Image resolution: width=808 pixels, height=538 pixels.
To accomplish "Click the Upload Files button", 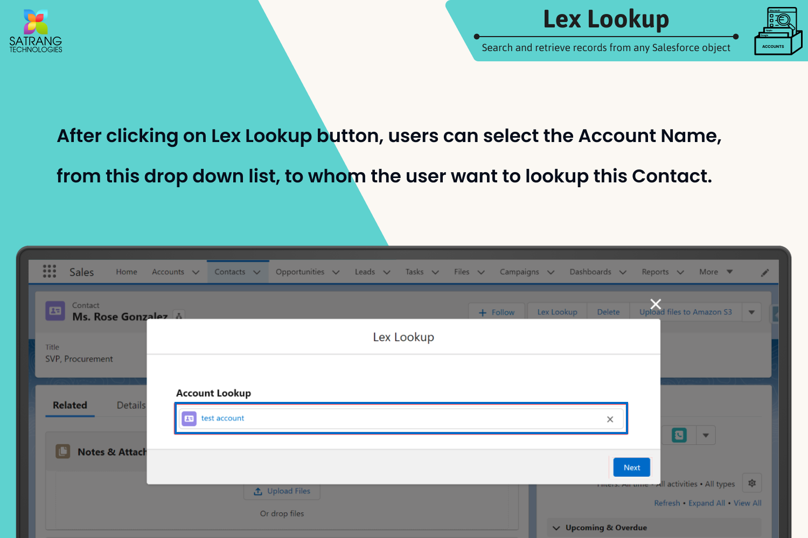I will tap(282, 491).
